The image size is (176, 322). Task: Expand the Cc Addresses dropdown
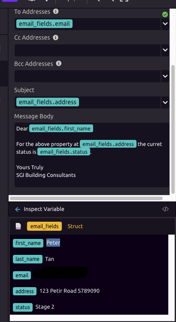coord(165,50)
